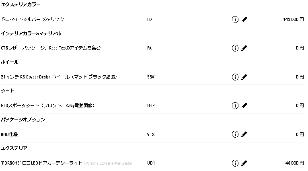This screenshot has height=171, width=308.
Task: Click the GTSレザー パッケージ item text
Action: click(x=51, y=48)
